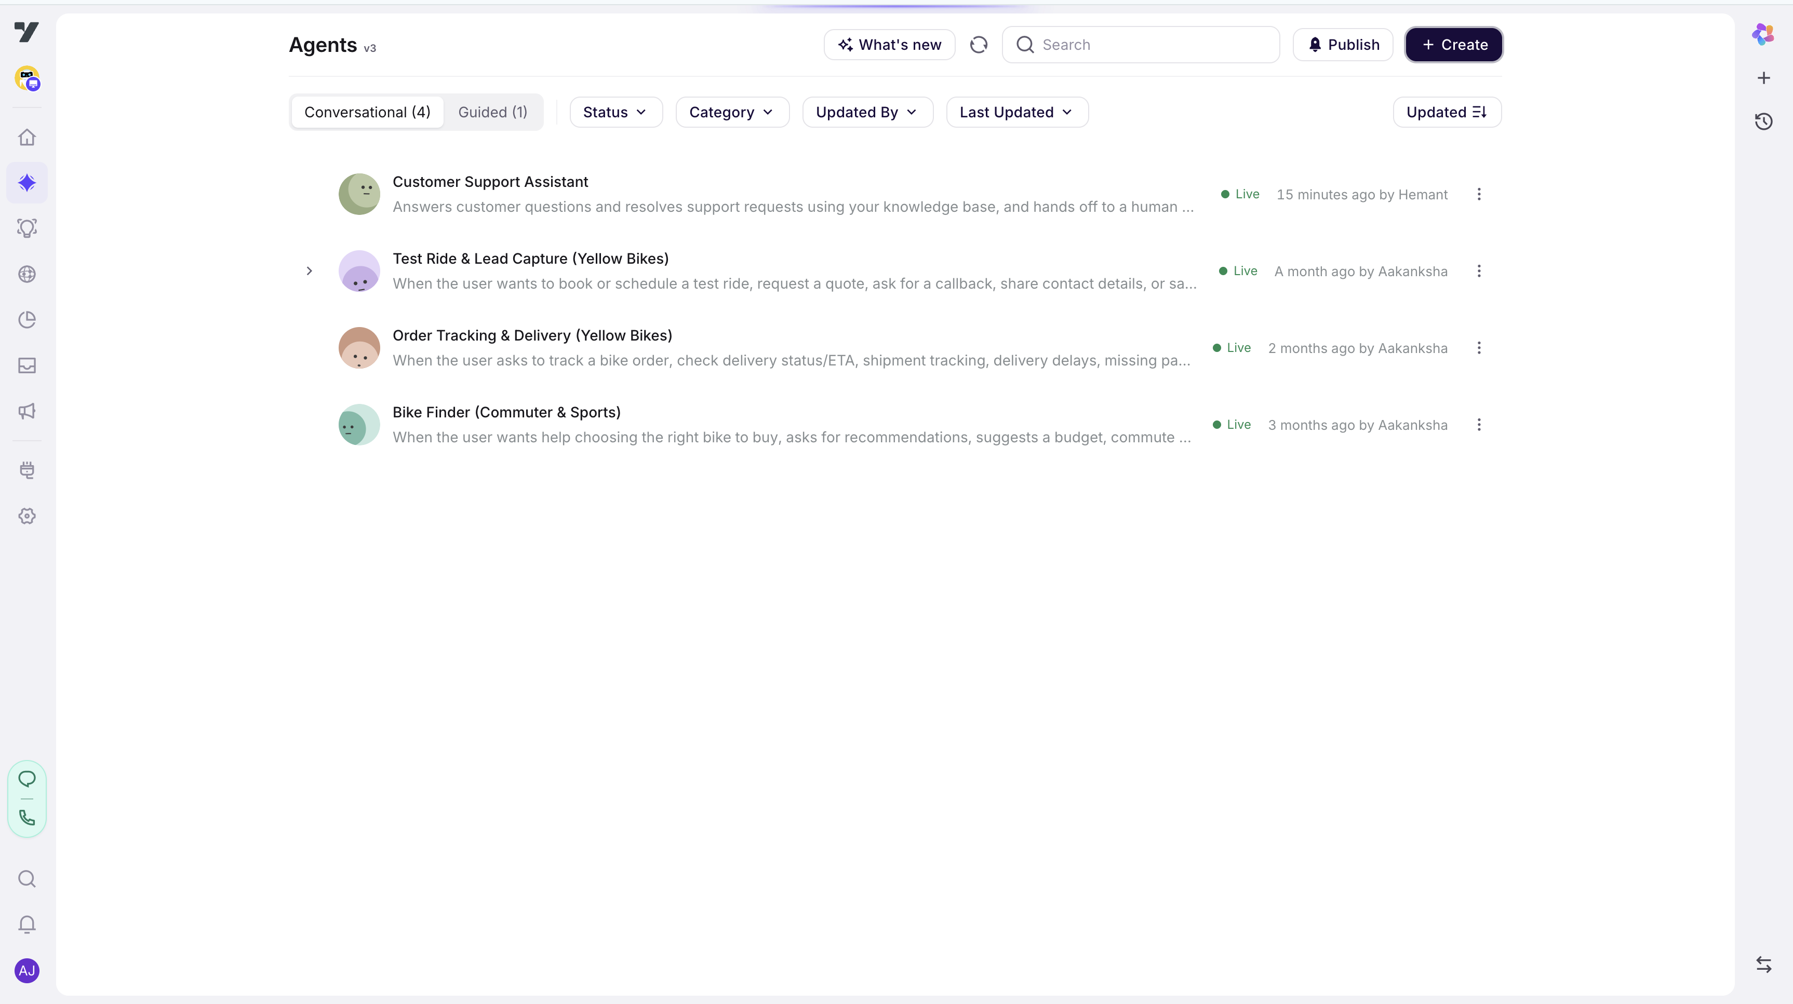Click the Yellow.ai logo in sidebar

[x=26, y=32]
